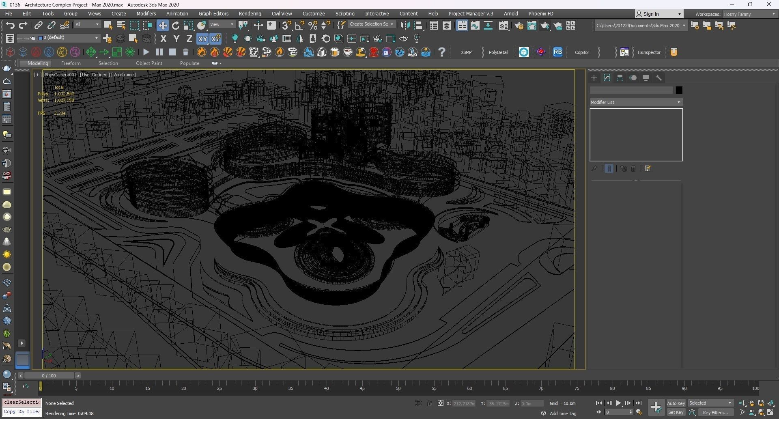Viewport: 779px width, 422px height.
Task: Toggle Show End Result in modifier stack
Action: pos(609,168)
